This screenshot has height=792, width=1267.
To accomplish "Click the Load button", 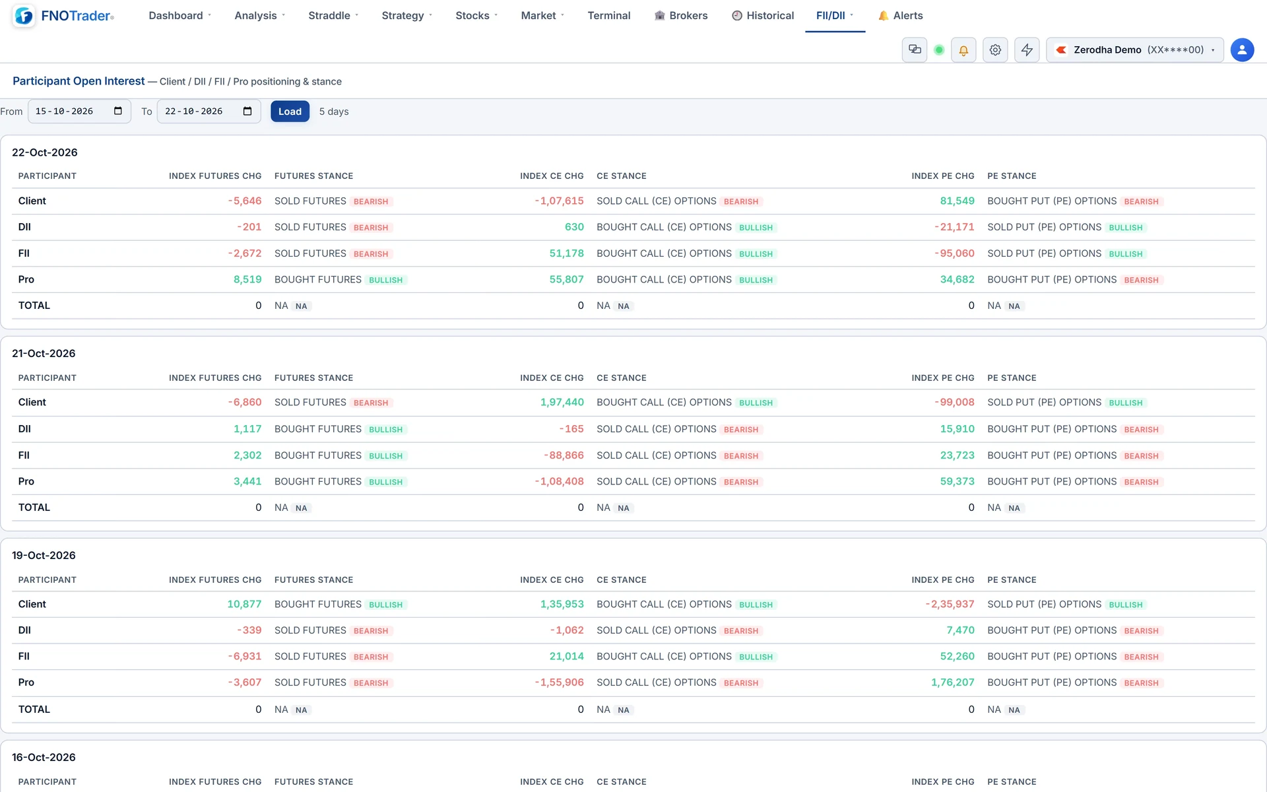I will [290, 112].
